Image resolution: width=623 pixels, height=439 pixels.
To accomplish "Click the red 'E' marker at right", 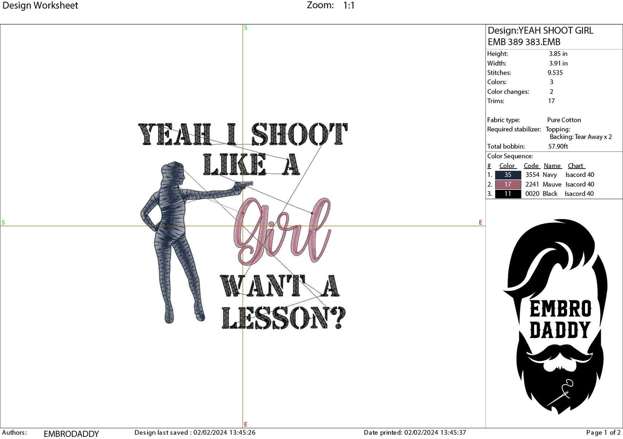I will [x=480, y=223].
